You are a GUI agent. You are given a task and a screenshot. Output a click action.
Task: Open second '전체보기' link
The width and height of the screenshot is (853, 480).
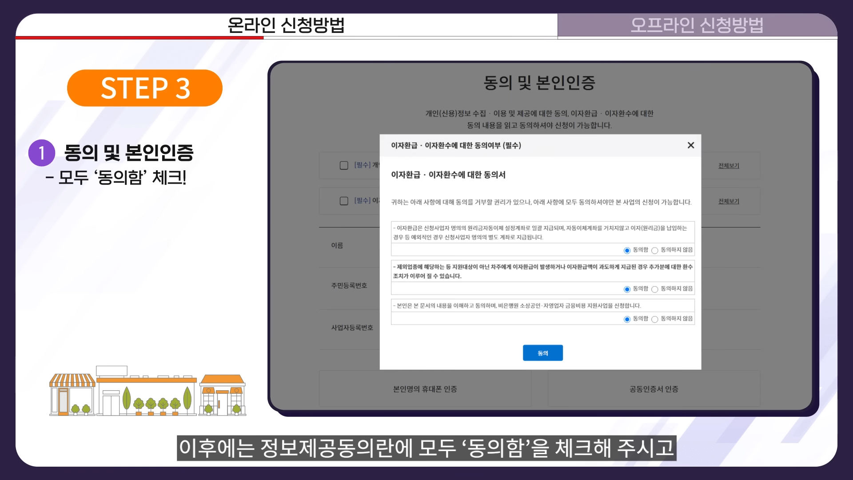729,201
